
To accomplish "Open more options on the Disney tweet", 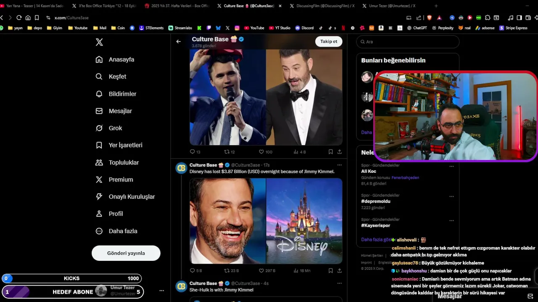I will coord(340,165).
